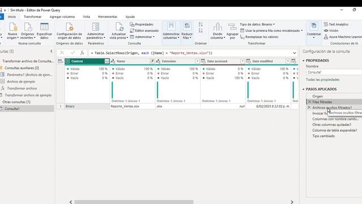Open the Vista ribbon tab
Screen dimensions: 362x204
[87, 16]
